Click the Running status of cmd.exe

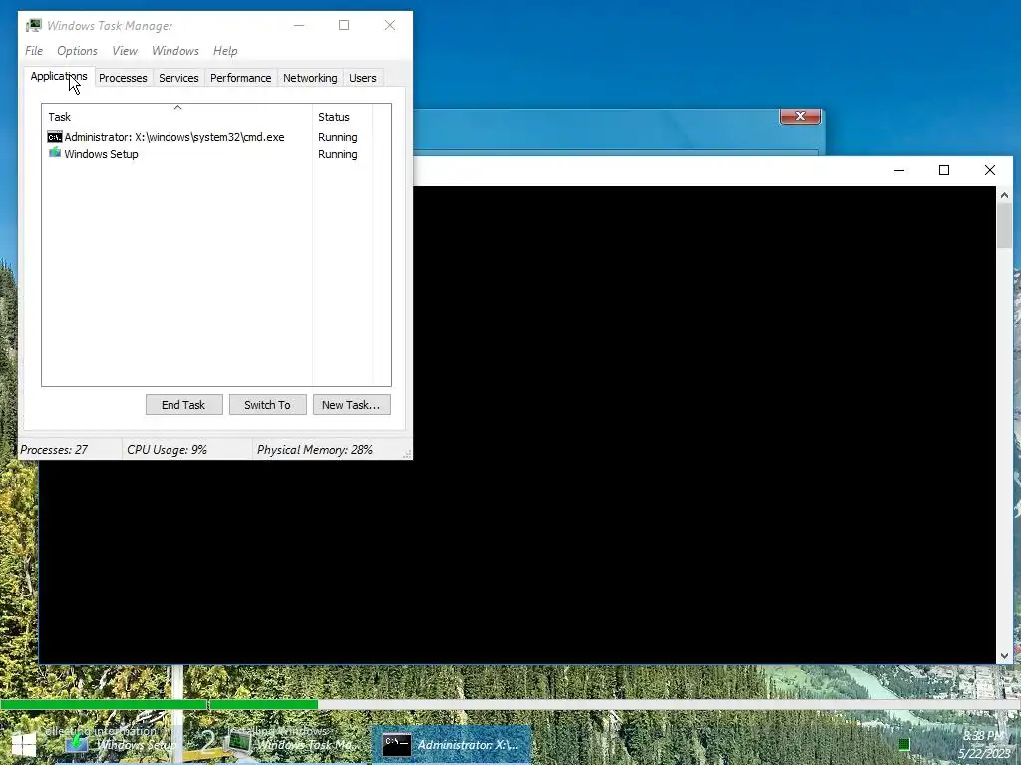[337, 137]
